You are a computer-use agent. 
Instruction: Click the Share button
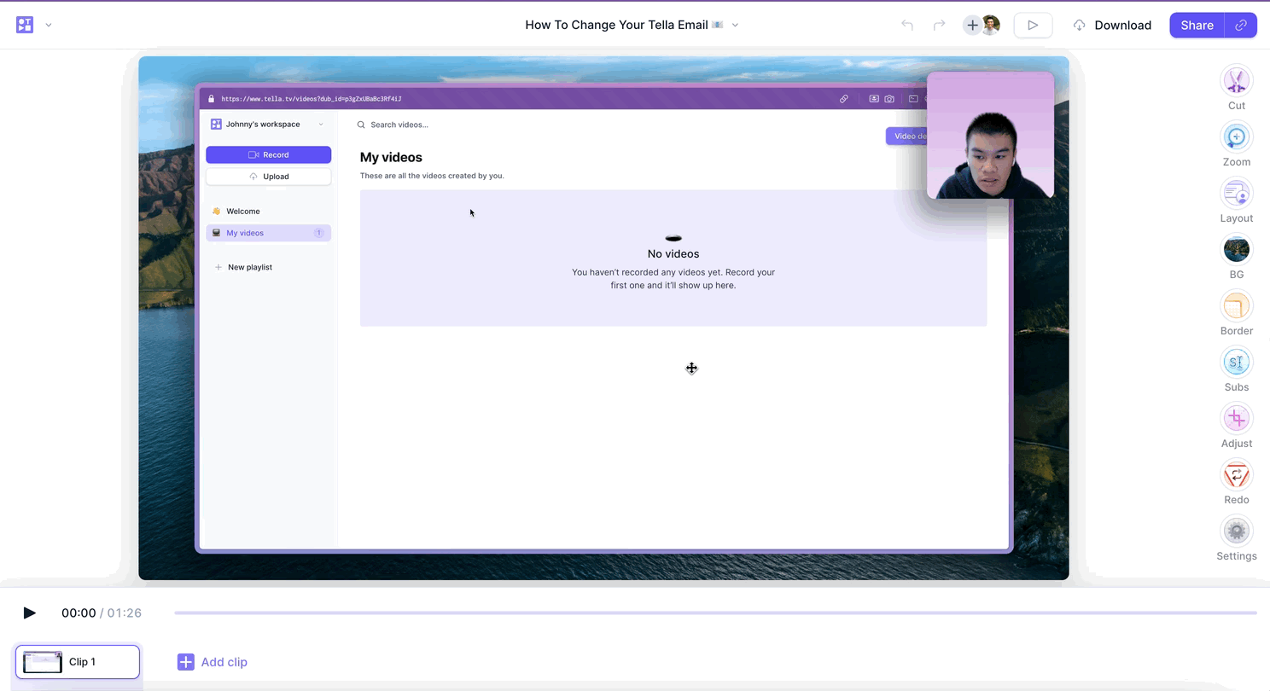[1197, 26]
